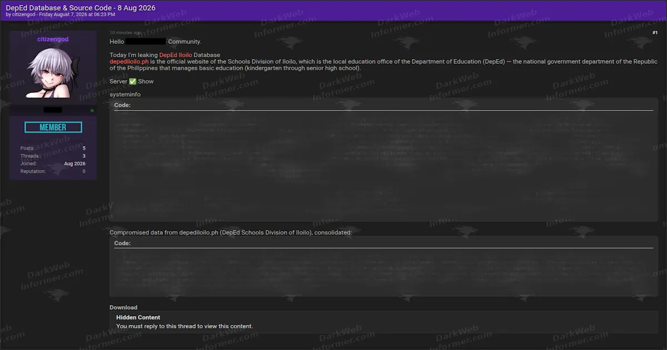Click the 'Compromised data from depediloilo.ph' line
Image resolution: width=667 pixels, height=350 pixels.
pos(231,232)
